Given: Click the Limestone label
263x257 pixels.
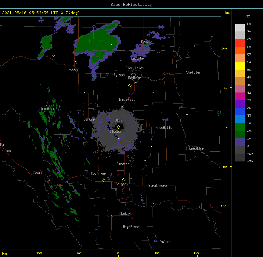Looking at the screenshot, I should (x=47, y=109).
